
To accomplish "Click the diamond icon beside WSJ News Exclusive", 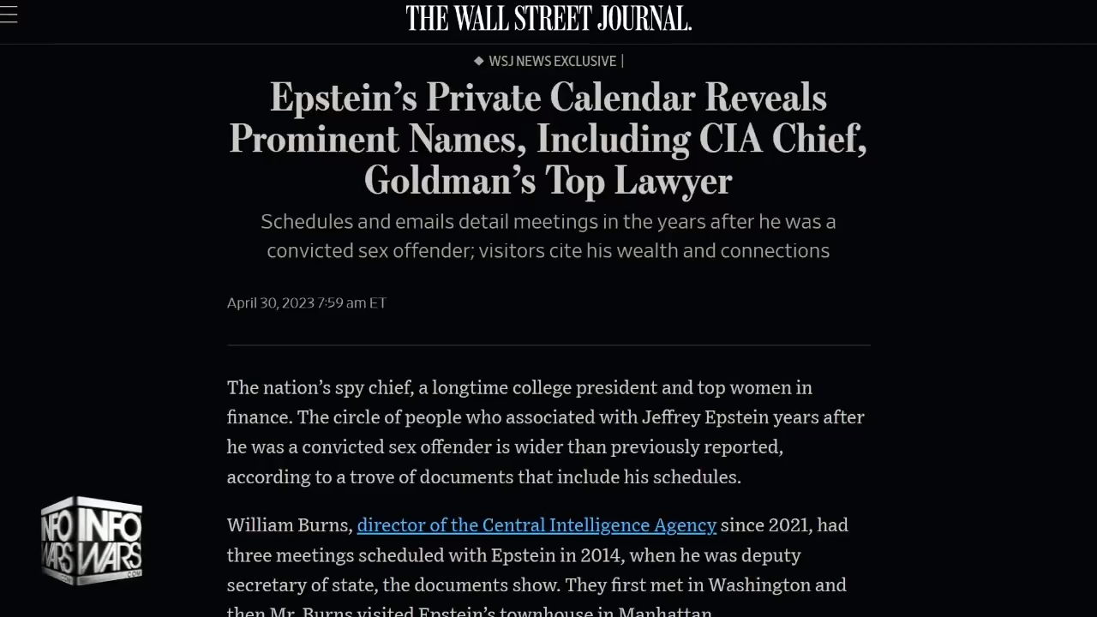I will coord(478,61).
